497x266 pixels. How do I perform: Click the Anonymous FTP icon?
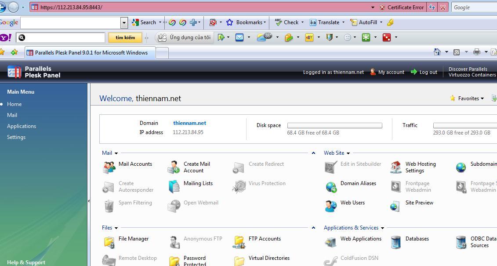click(x=174, y=242)
